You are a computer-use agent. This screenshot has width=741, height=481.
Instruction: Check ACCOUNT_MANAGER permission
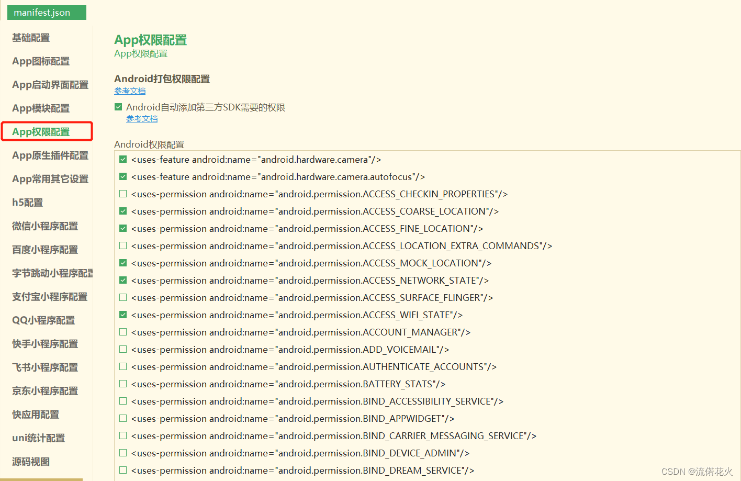click(x=123, y=332)
